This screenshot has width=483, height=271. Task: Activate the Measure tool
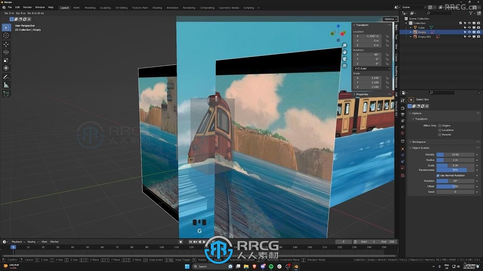tap(6, 85)
